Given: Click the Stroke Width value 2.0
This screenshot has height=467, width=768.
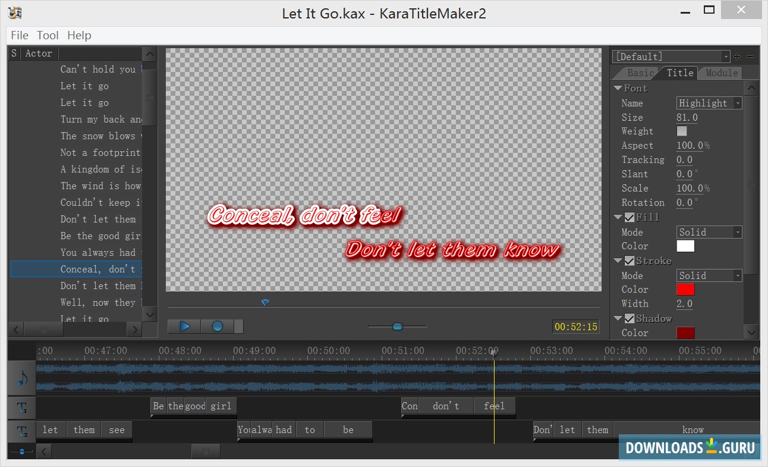Looking at the screenshot, I should tap(685, 304).
